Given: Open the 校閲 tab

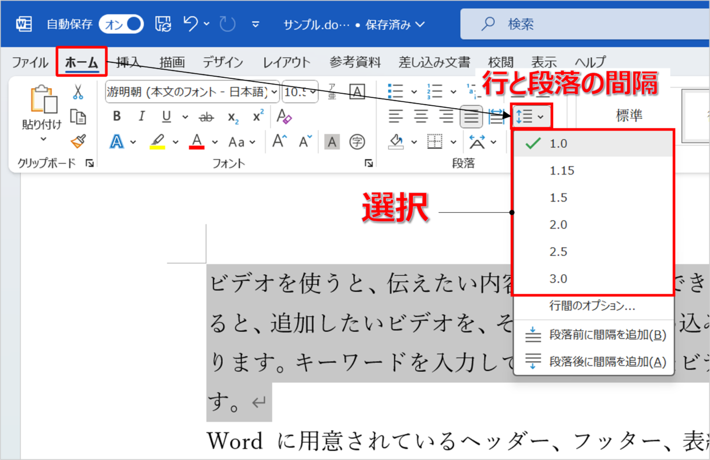Looking at the screenshot, I should (x=501, y=62).
